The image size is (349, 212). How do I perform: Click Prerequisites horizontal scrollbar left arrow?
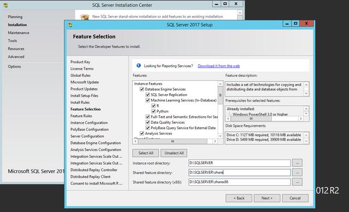tap(228, 119)
